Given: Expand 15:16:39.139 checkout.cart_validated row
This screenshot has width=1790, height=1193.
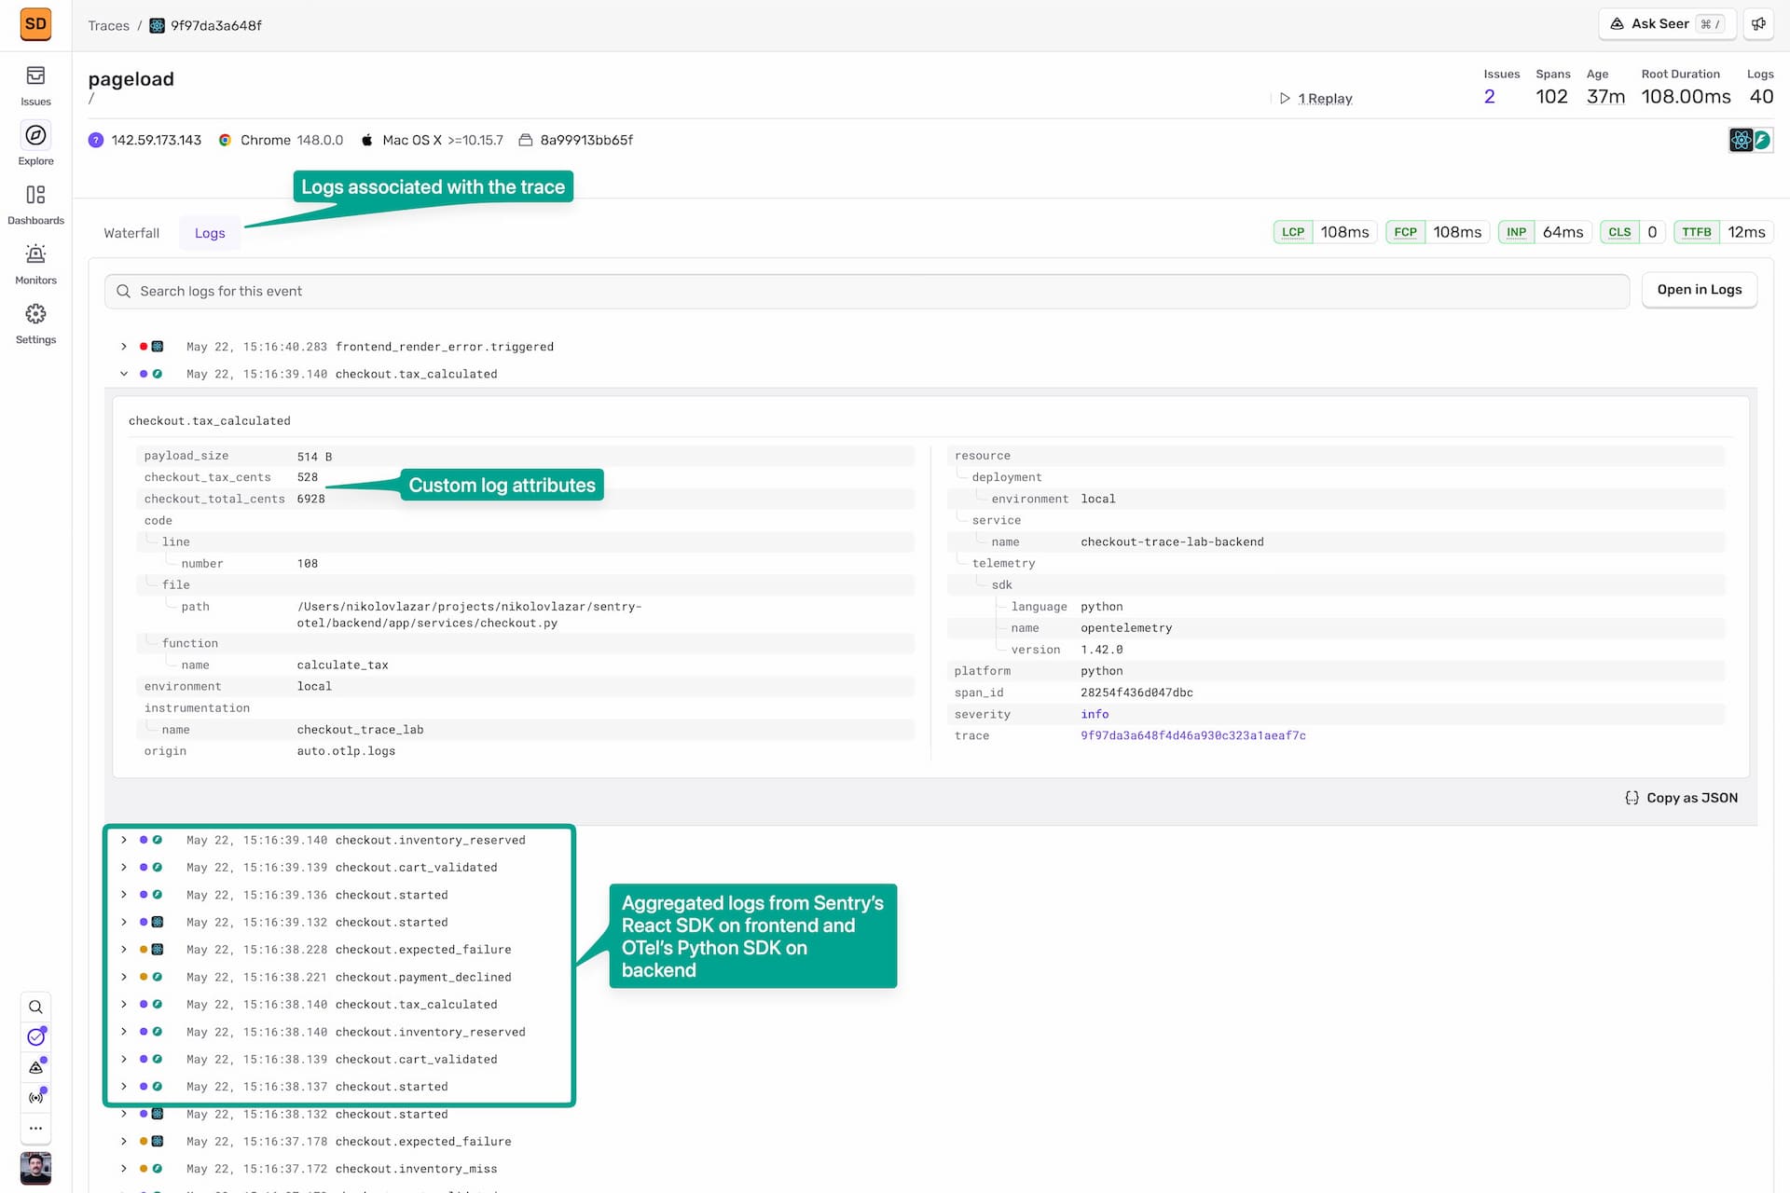Looking at the screenshot, I should tap(124, 867).
